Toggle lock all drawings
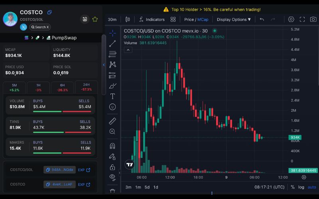The height and width of the screenshot is (199, 319). pyautogui.click(x=112, y=167)
